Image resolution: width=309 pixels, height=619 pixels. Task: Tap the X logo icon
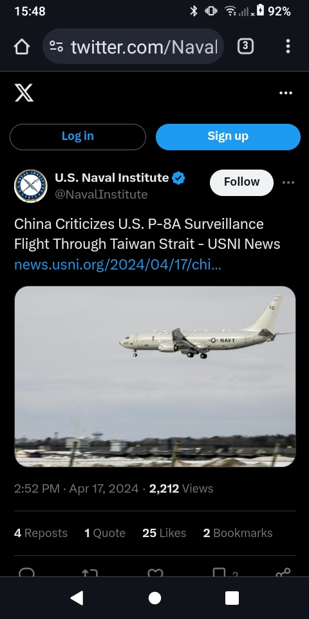pos(24,93)
